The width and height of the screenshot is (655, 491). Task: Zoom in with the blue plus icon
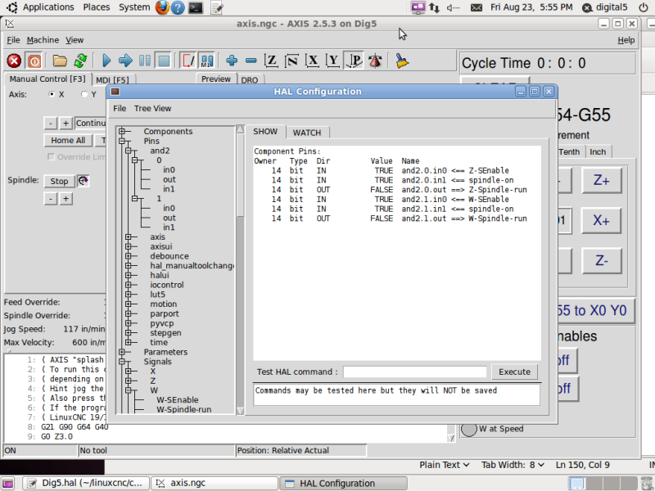point(232,61)
